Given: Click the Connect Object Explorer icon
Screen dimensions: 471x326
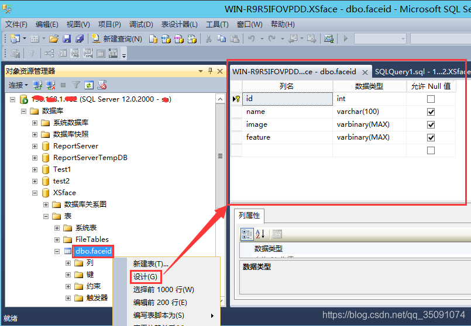Looking at the screenshot, I should point(37,85).
